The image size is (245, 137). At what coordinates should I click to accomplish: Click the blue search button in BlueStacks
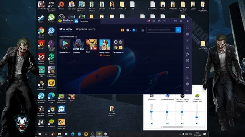click(178, 30)
